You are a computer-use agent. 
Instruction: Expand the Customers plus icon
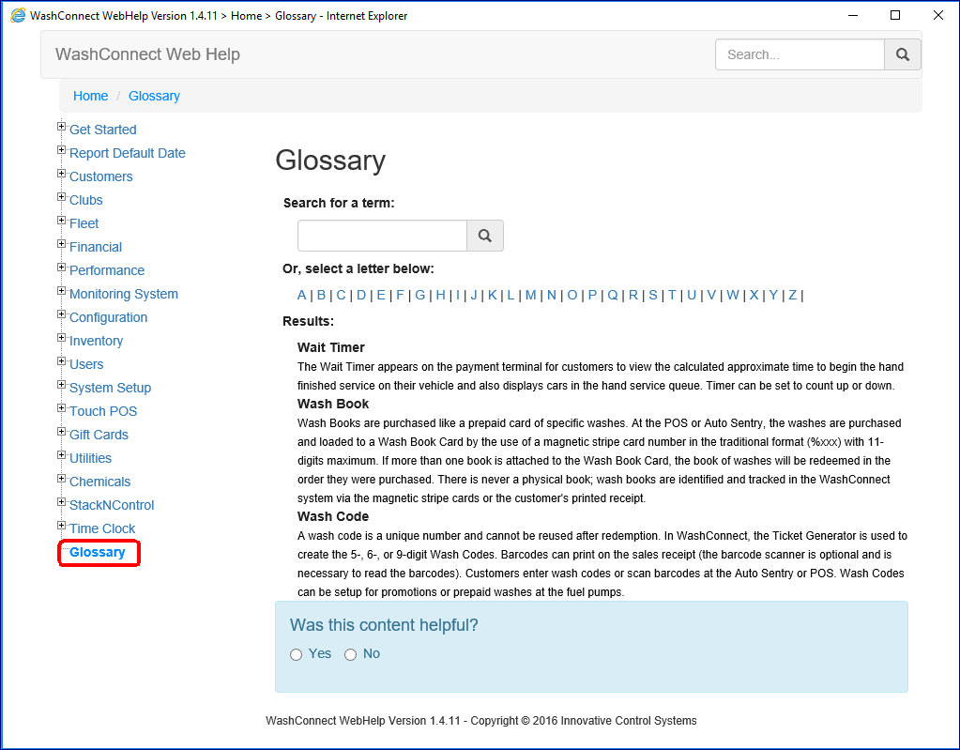(x=62, y=174)
